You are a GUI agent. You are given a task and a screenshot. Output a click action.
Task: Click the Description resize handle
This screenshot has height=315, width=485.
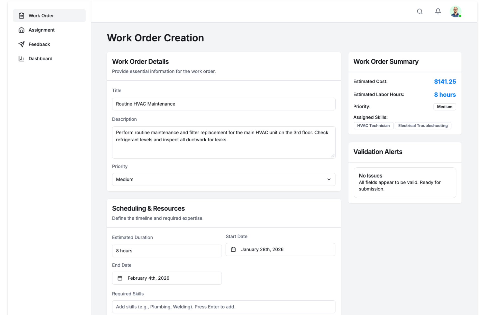[x=333, y=156]
